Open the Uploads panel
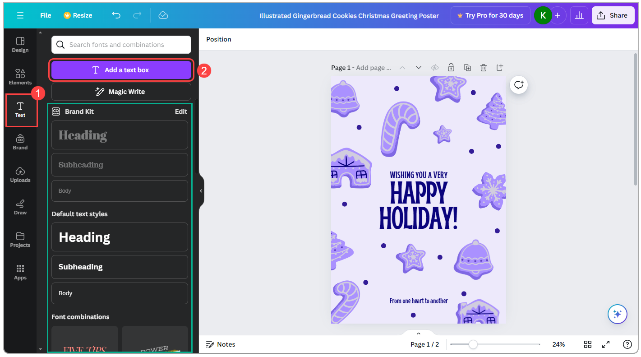Viewport: 641px width, 357px height. click(20, 175)
